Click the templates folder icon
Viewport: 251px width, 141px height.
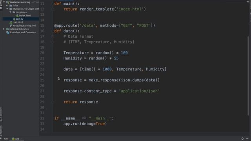tap(14, 12)
